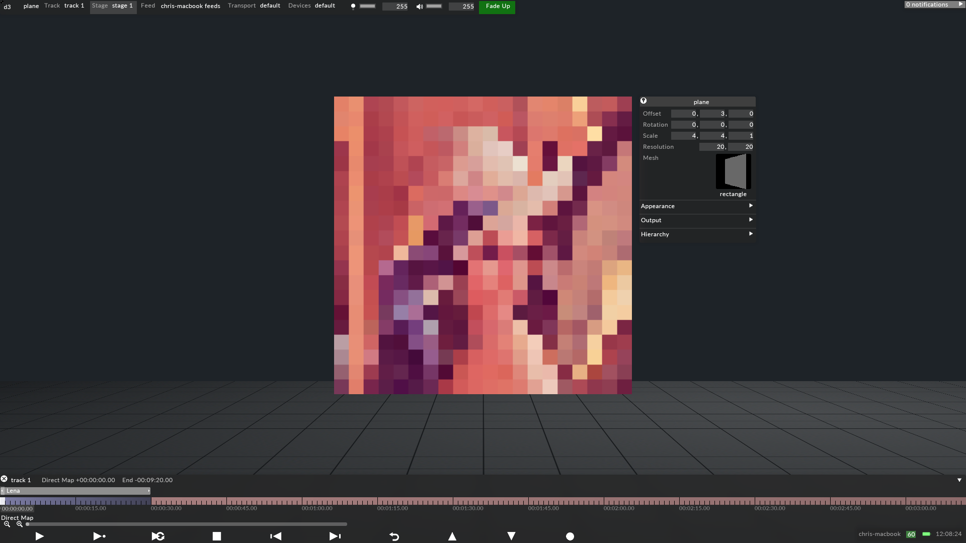The width and height of the screenshot is (966, 543).
Task: Edit Scale Y value field
Action: (713, 136)
